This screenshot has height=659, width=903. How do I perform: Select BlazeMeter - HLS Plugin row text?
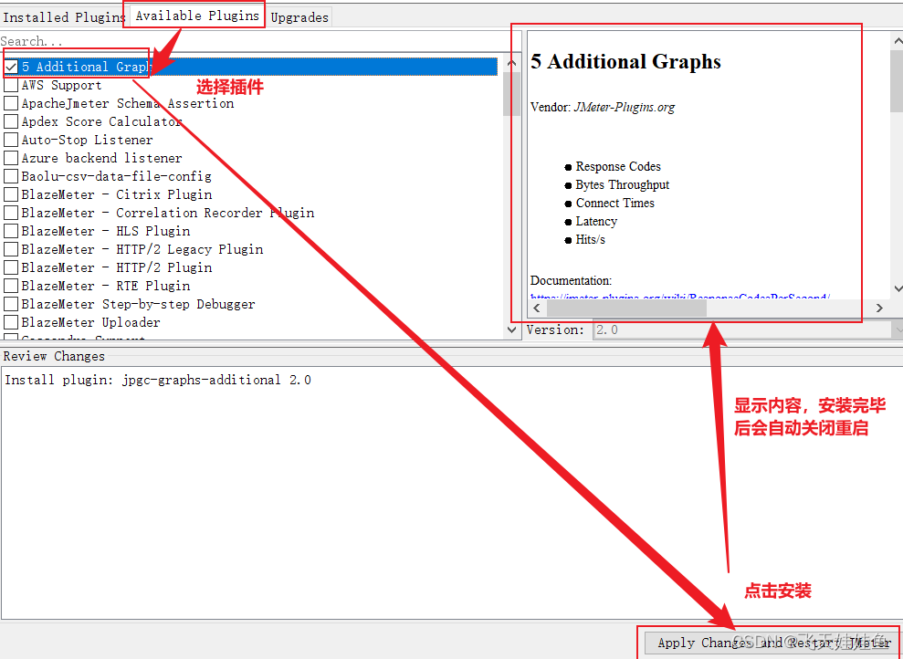pyautogui.click(x=106, y=231)
